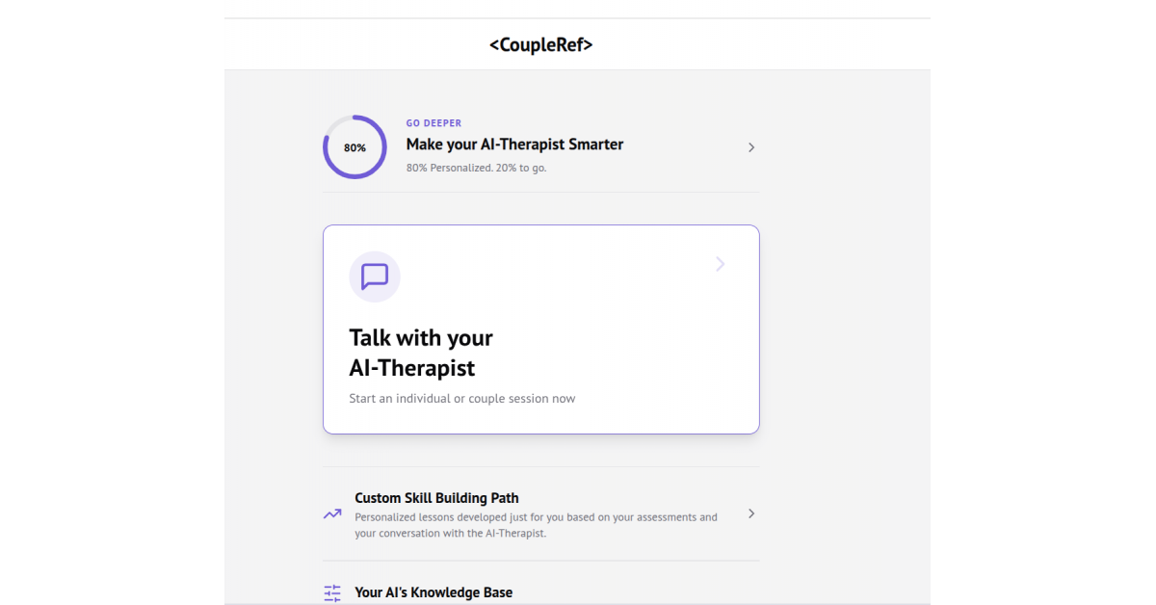Select the Talk with your AI-Therapist heading text
The image size is (1156, 605).
tap(421, 353)
